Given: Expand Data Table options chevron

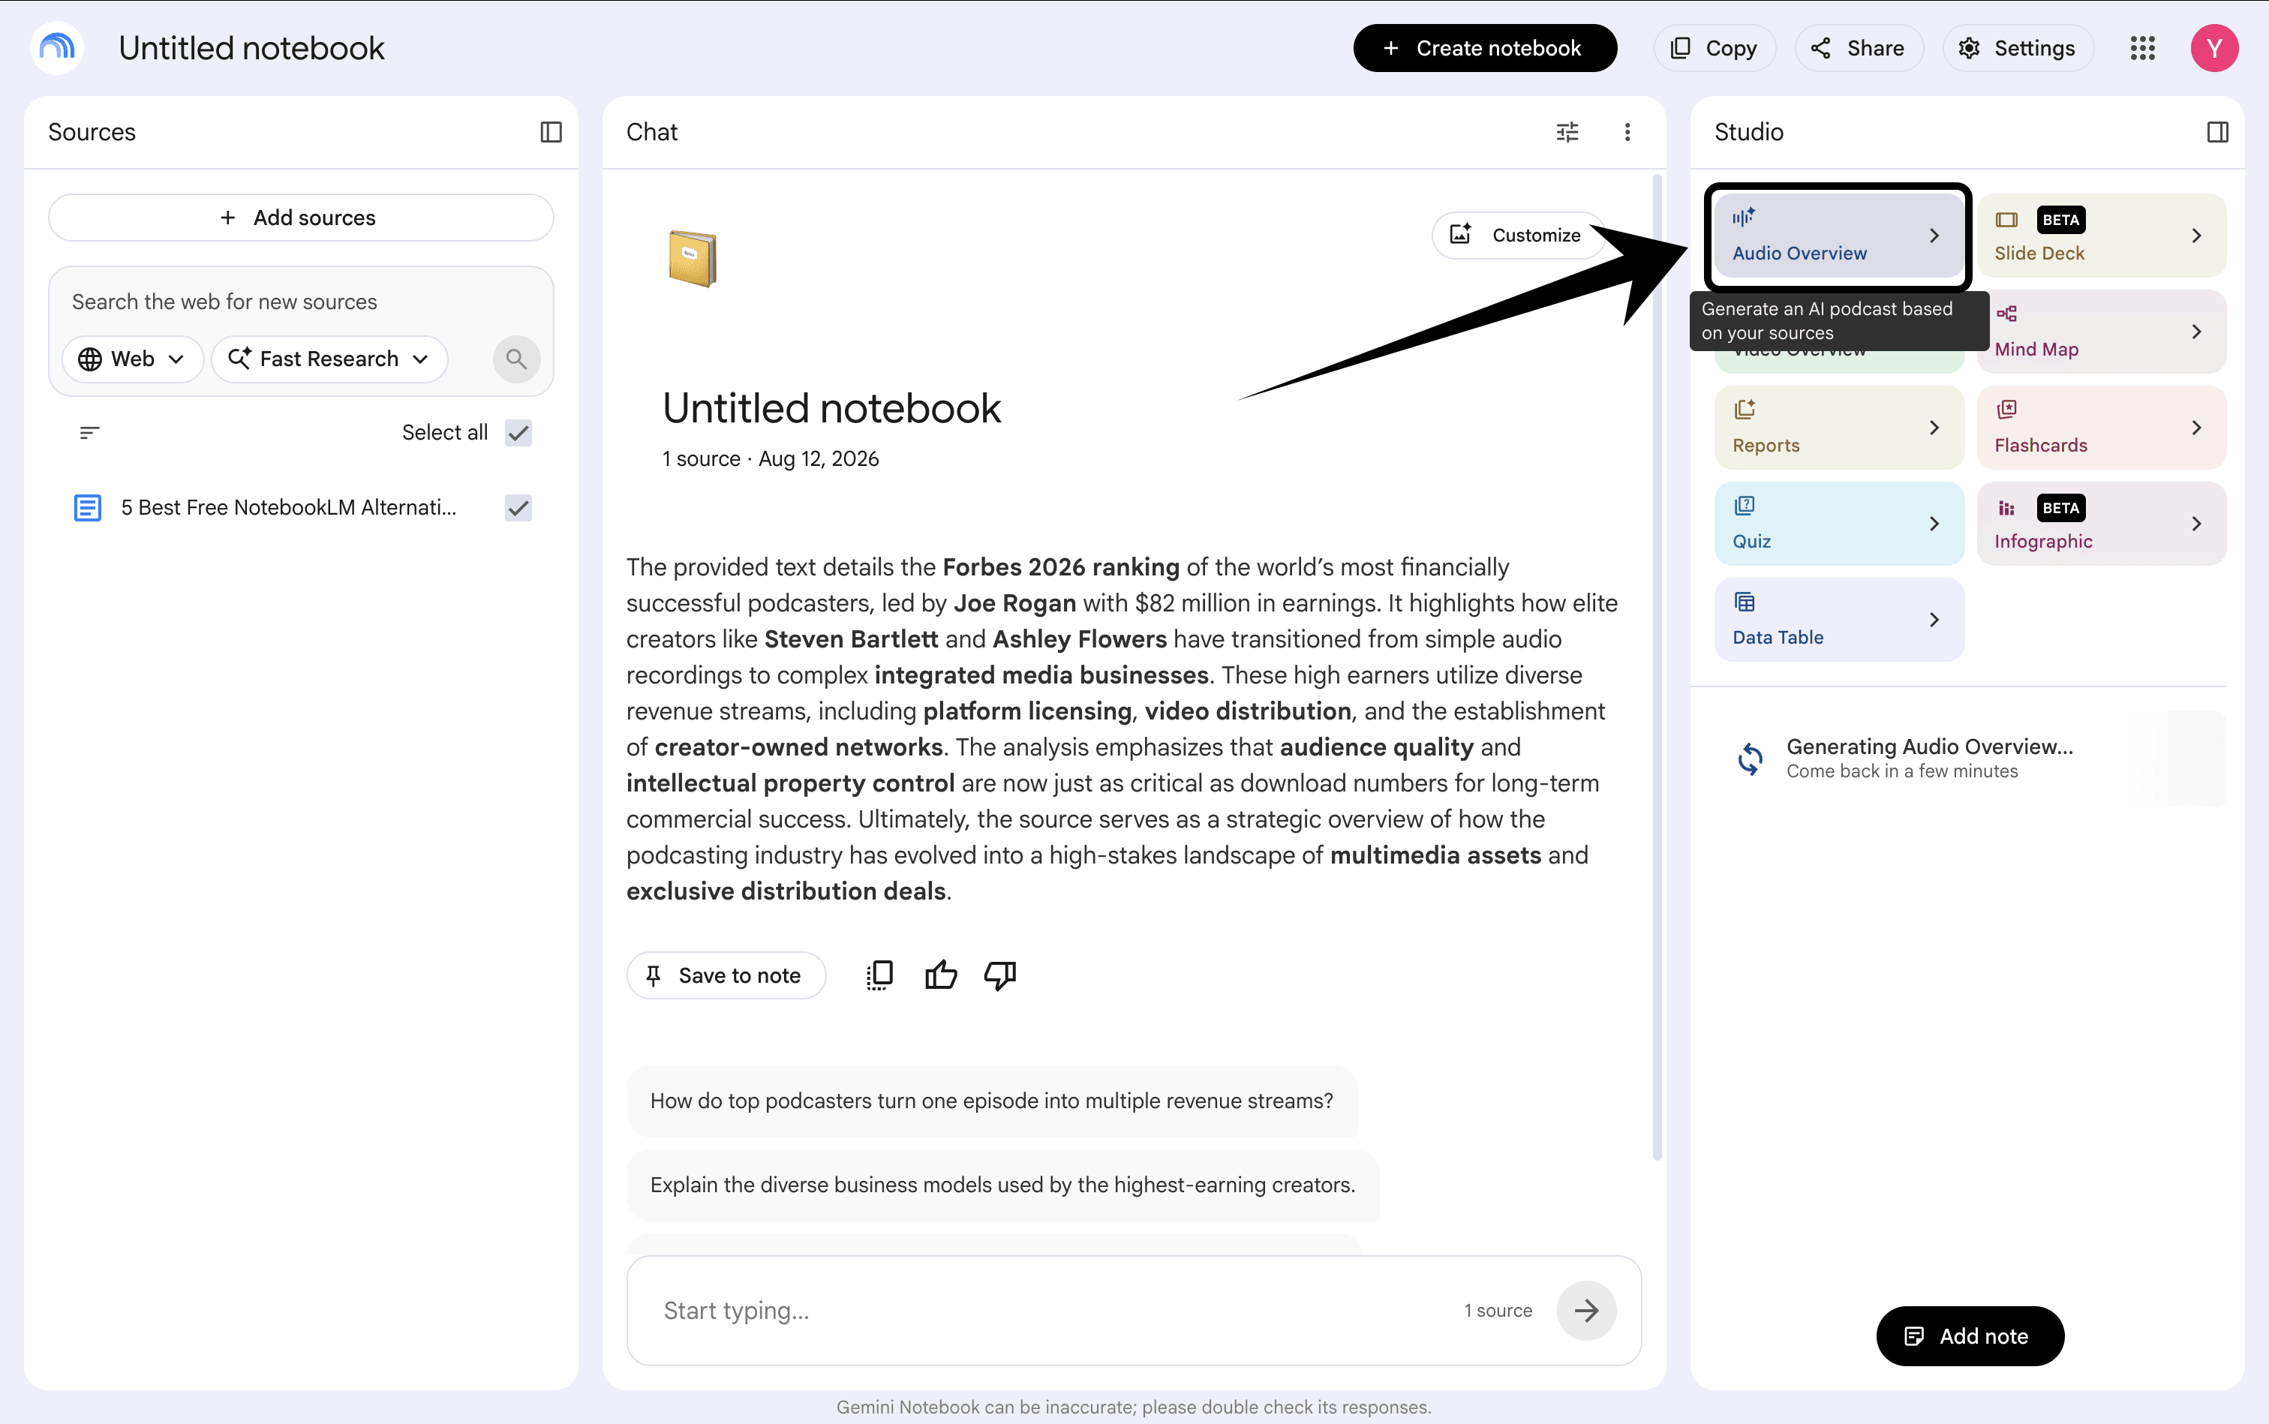Looking at the screenshot, I should (x=1934, y=620).
